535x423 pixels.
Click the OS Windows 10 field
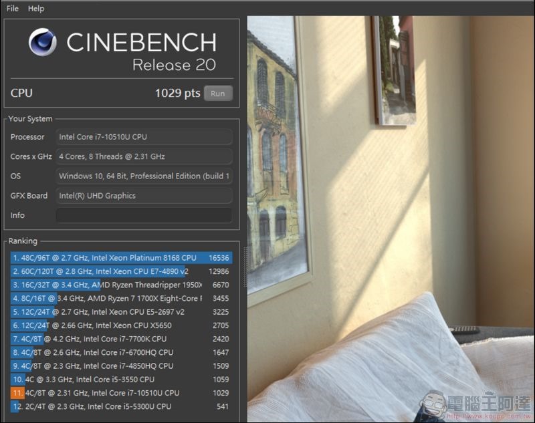coord(144,176)
